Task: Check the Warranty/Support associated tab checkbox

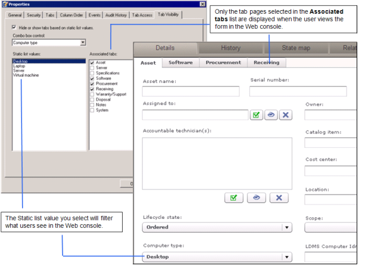Action: (x=92, y=94)
